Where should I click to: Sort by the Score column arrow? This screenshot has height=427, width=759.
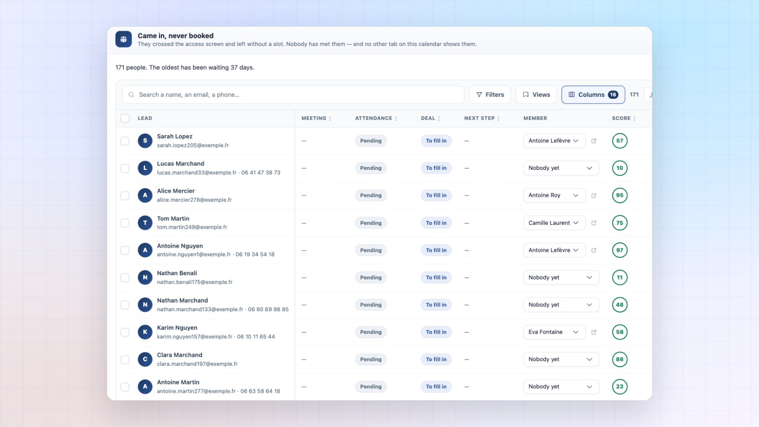pyautogui.click(x=634, y=119)
